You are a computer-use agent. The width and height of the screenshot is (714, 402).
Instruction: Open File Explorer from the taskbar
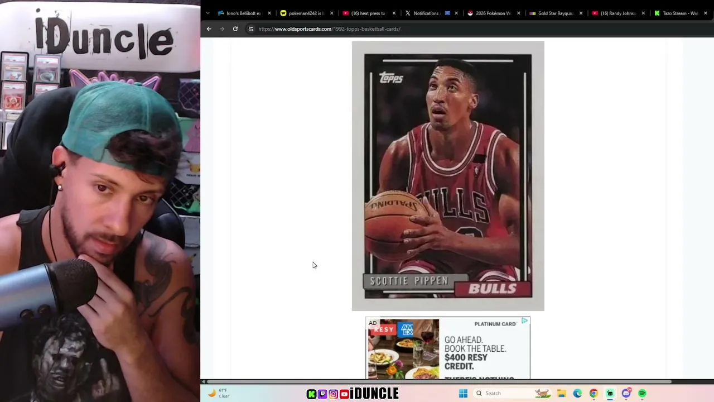point(562,394)
